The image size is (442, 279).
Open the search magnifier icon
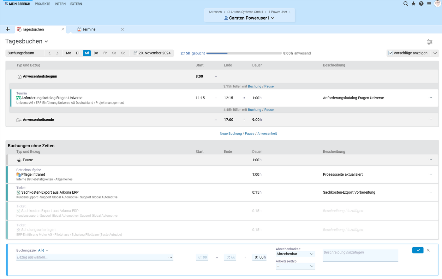(406, 4)
